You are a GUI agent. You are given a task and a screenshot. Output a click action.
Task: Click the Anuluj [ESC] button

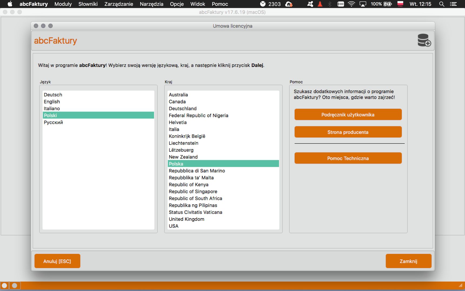tap(57, 261)
